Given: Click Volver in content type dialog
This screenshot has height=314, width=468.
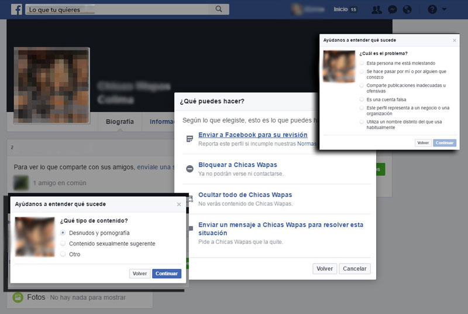Looking at the screenshot, I should pyautogui.click(x=140, y=274).
